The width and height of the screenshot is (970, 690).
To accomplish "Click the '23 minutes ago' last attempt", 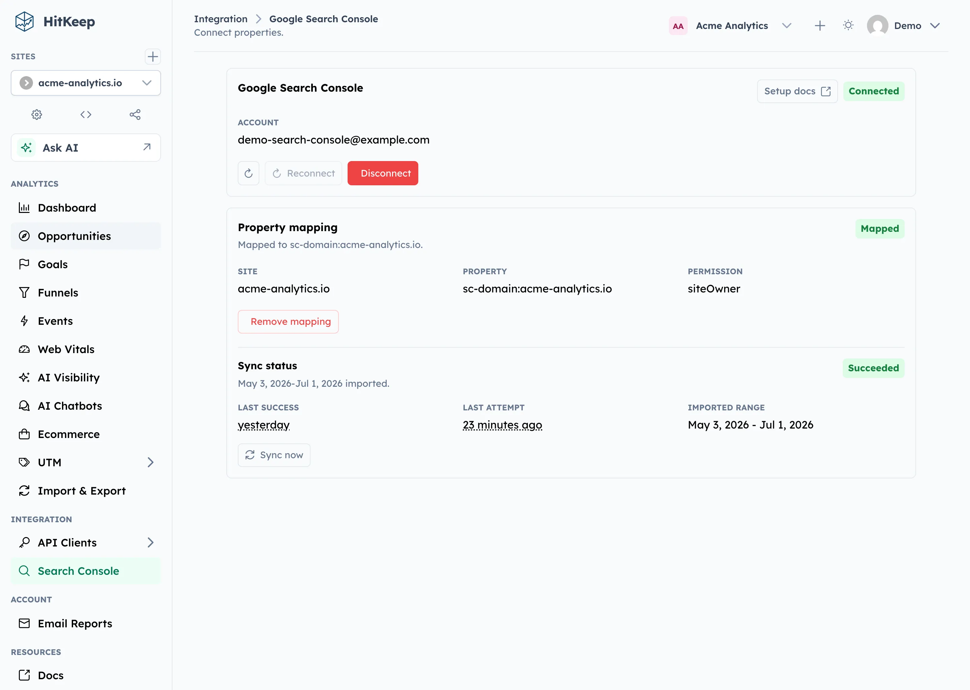I will (x=503, y=425).
